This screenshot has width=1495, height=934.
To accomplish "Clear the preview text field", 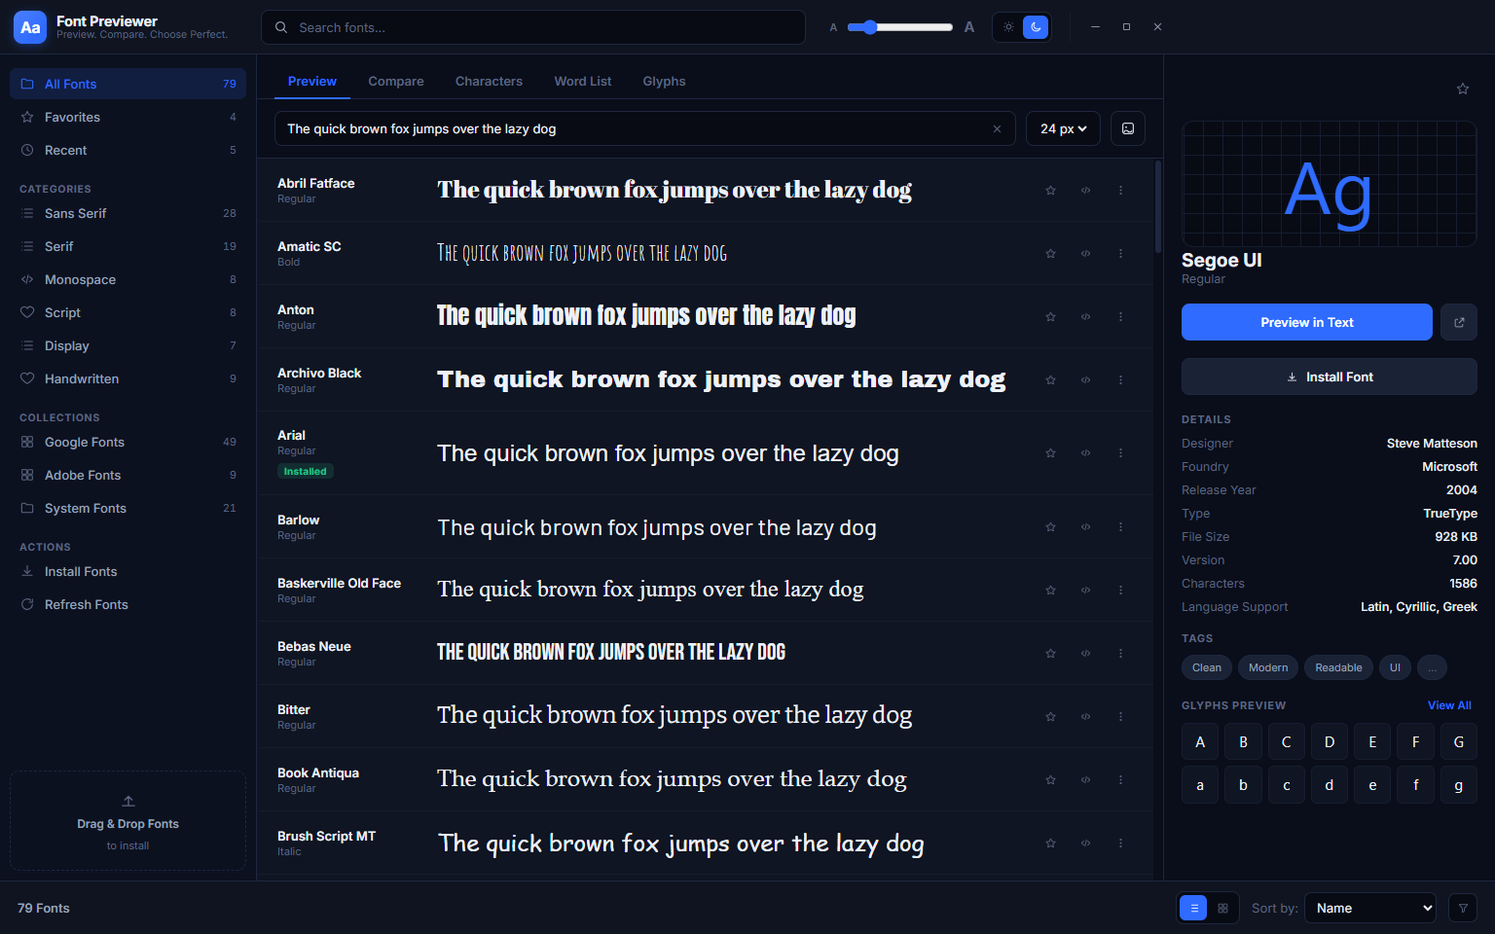I will tap(997, 129).
